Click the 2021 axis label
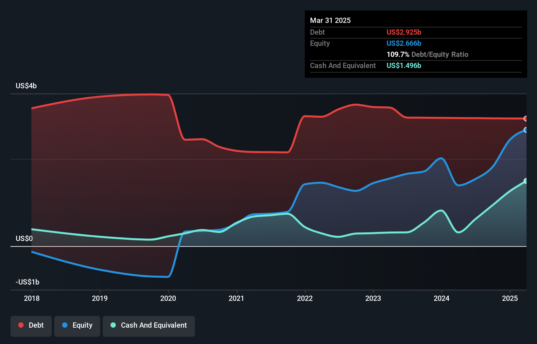The image size is (537, 344). (236, 298)
